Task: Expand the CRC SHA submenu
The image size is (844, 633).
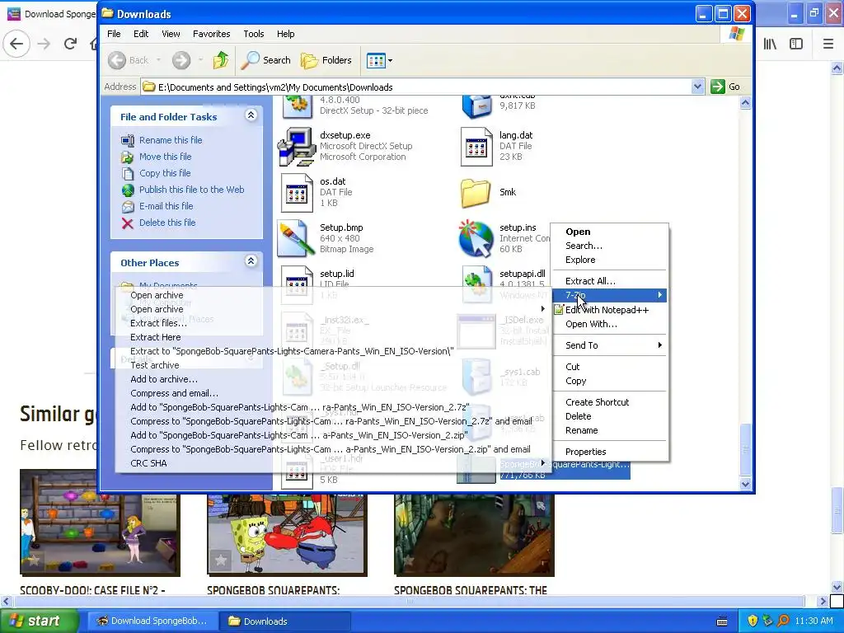Action: pyautogui.click(x=333, y=463)
